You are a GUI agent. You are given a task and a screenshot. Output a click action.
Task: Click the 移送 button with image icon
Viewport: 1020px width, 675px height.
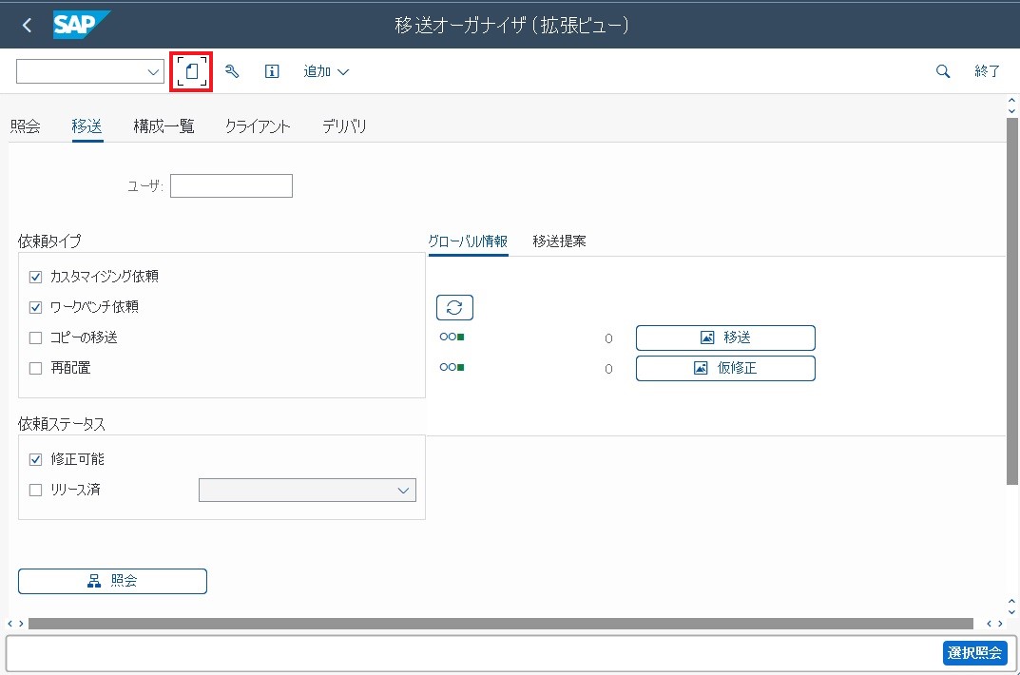pos(724,337)
